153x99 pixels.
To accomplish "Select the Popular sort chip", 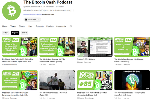I will (15, 33).
